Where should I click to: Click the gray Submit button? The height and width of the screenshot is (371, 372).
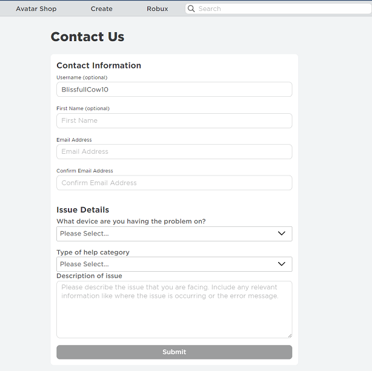(174, 352)
